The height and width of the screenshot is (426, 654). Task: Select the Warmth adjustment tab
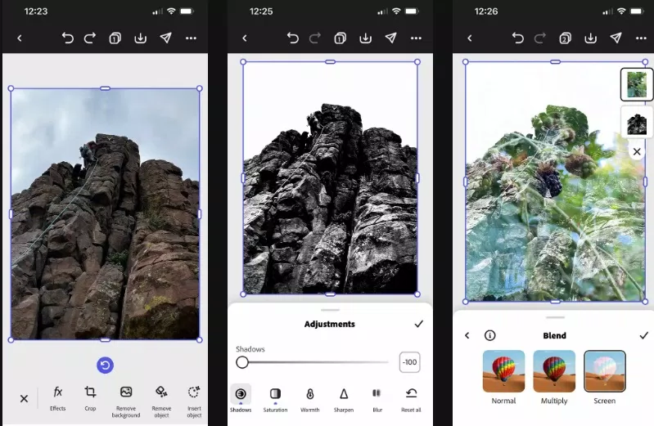(310, 399)
